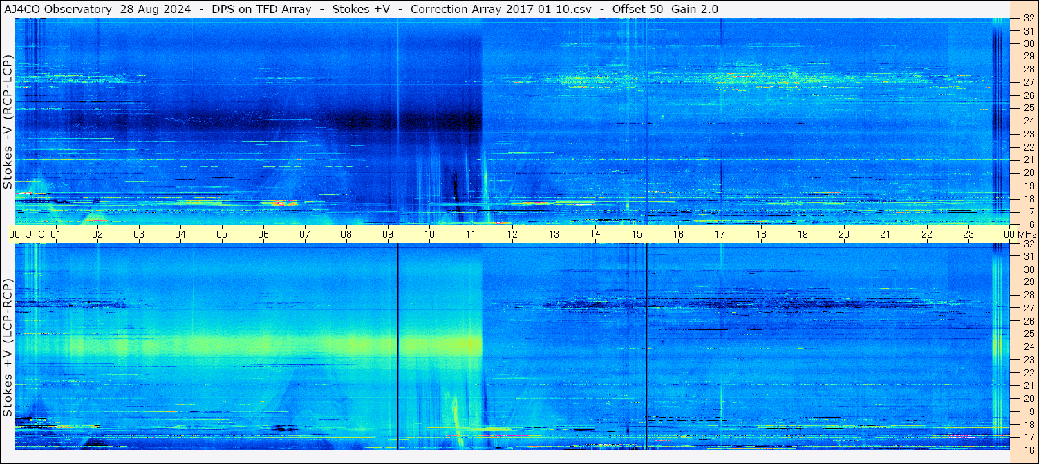Viewport: 1039px width, 464px height.
Task: Select the 09 hour mark on time axis
Action: pyautogui.click(x=388, y=234)
